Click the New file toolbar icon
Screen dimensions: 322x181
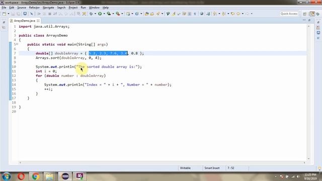point(5,14)
